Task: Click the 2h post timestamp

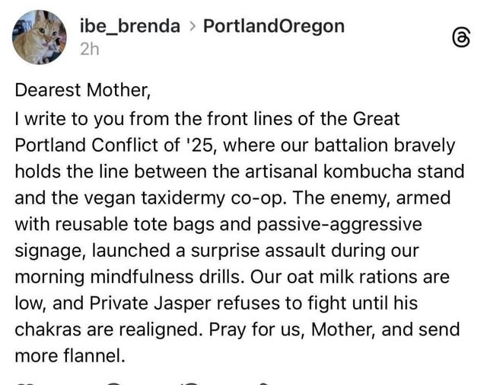Action: point(89,49)
